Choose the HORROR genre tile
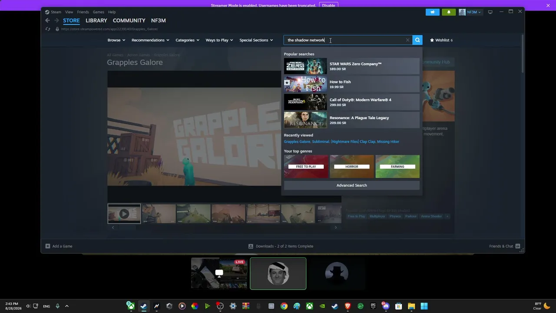The height and width of the screenshot is (313, 556). click(x=352, y=166)
